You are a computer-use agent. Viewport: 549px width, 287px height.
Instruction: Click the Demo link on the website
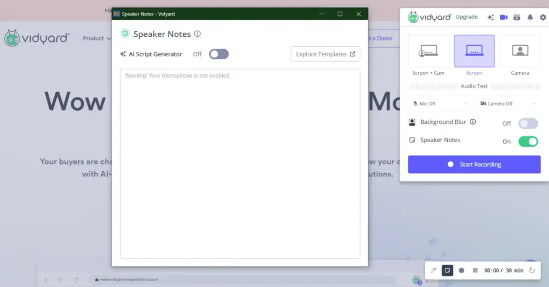pos(381,38)
